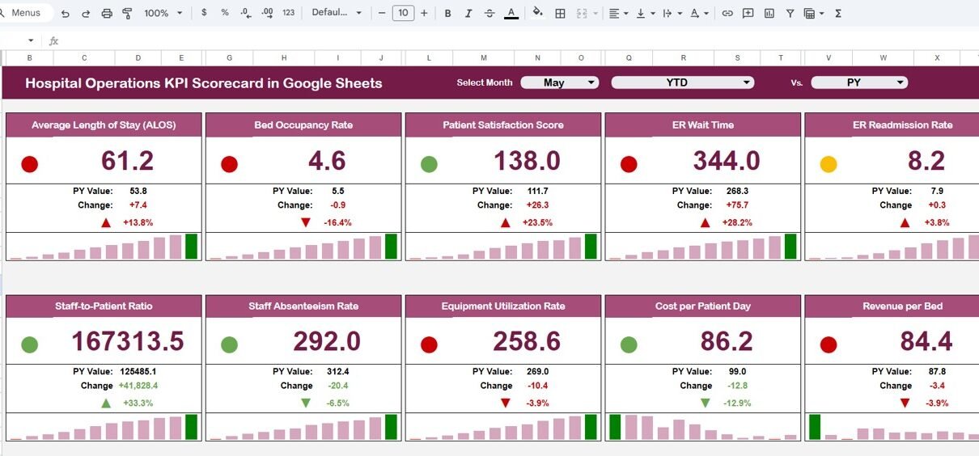Click the Insert chart icon
Viewport: 979px width, 456px height.
pos(769,13)
